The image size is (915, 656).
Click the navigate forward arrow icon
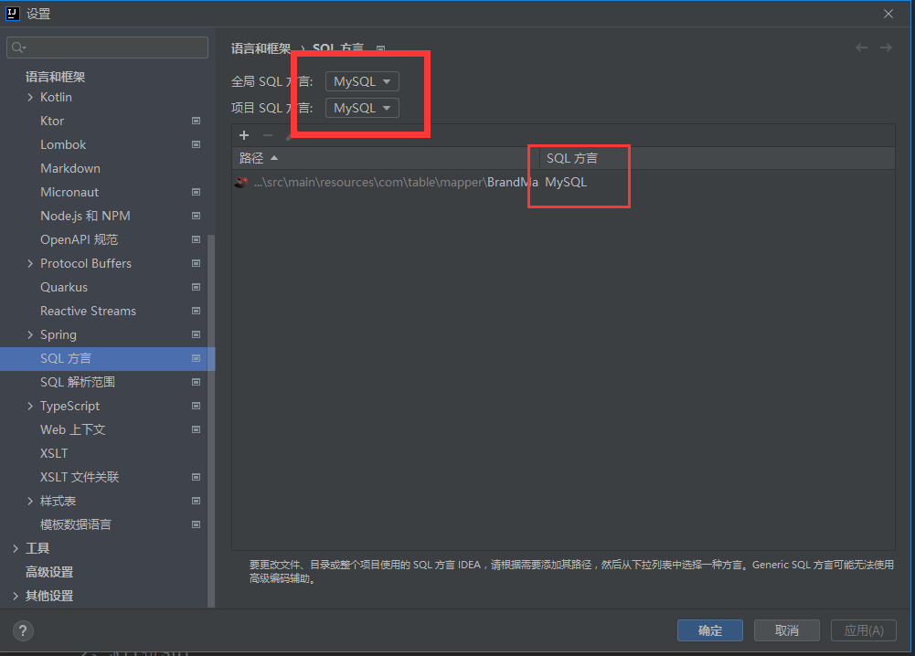(886, 48)
